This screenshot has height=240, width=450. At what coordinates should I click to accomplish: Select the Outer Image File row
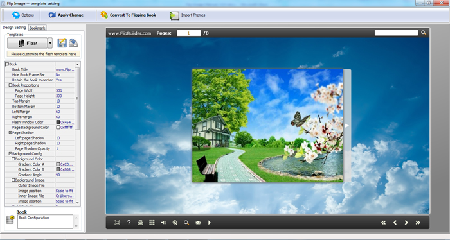tap(40, 185)
